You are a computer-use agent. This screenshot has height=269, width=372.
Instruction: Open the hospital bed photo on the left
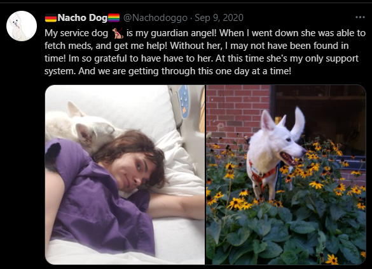(x=125, y=174)
